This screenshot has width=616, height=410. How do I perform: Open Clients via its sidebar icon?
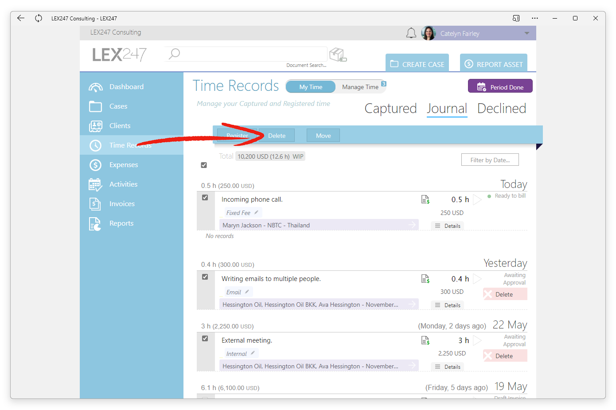(95, 126)
